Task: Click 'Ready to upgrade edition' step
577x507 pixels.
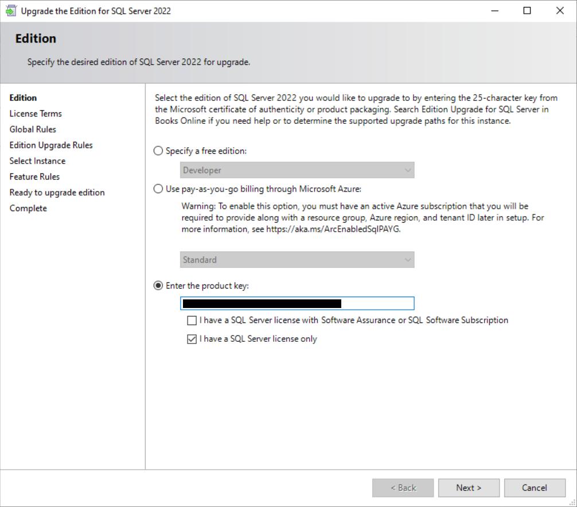Action: 57,193
